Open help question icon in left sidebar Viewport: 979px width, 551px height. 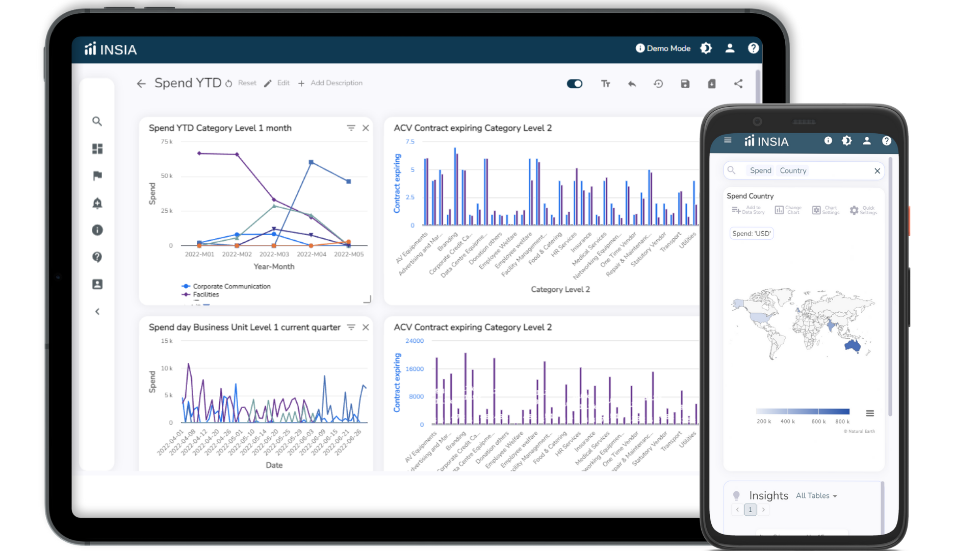pos(97,257)
